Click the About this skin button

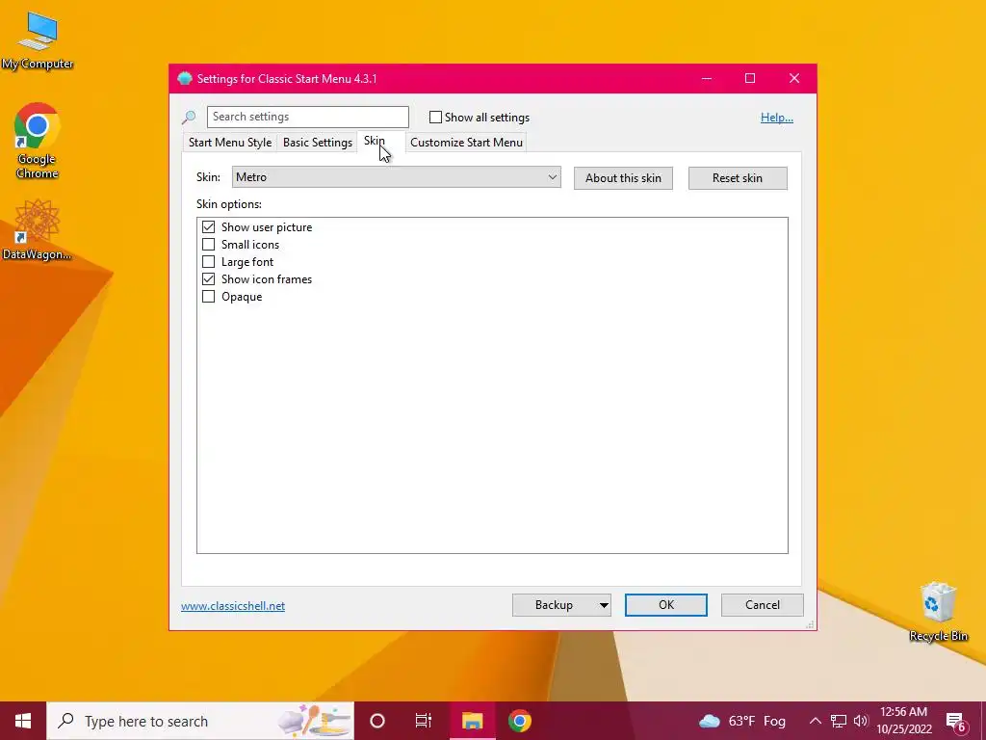tap(623, 178)
